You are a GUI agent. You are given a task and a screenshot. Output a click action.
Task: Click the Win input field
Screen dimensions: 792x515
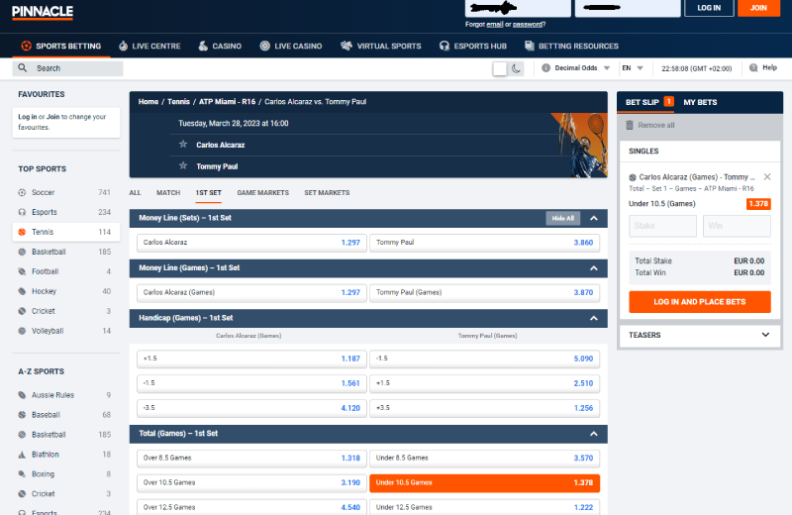coord(737,226)
